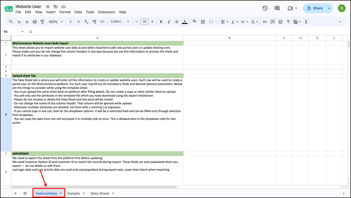The height and width of the screenshot is (198, 351).
Task: Open the account avatar S
Action: click(x=342, y=8)
